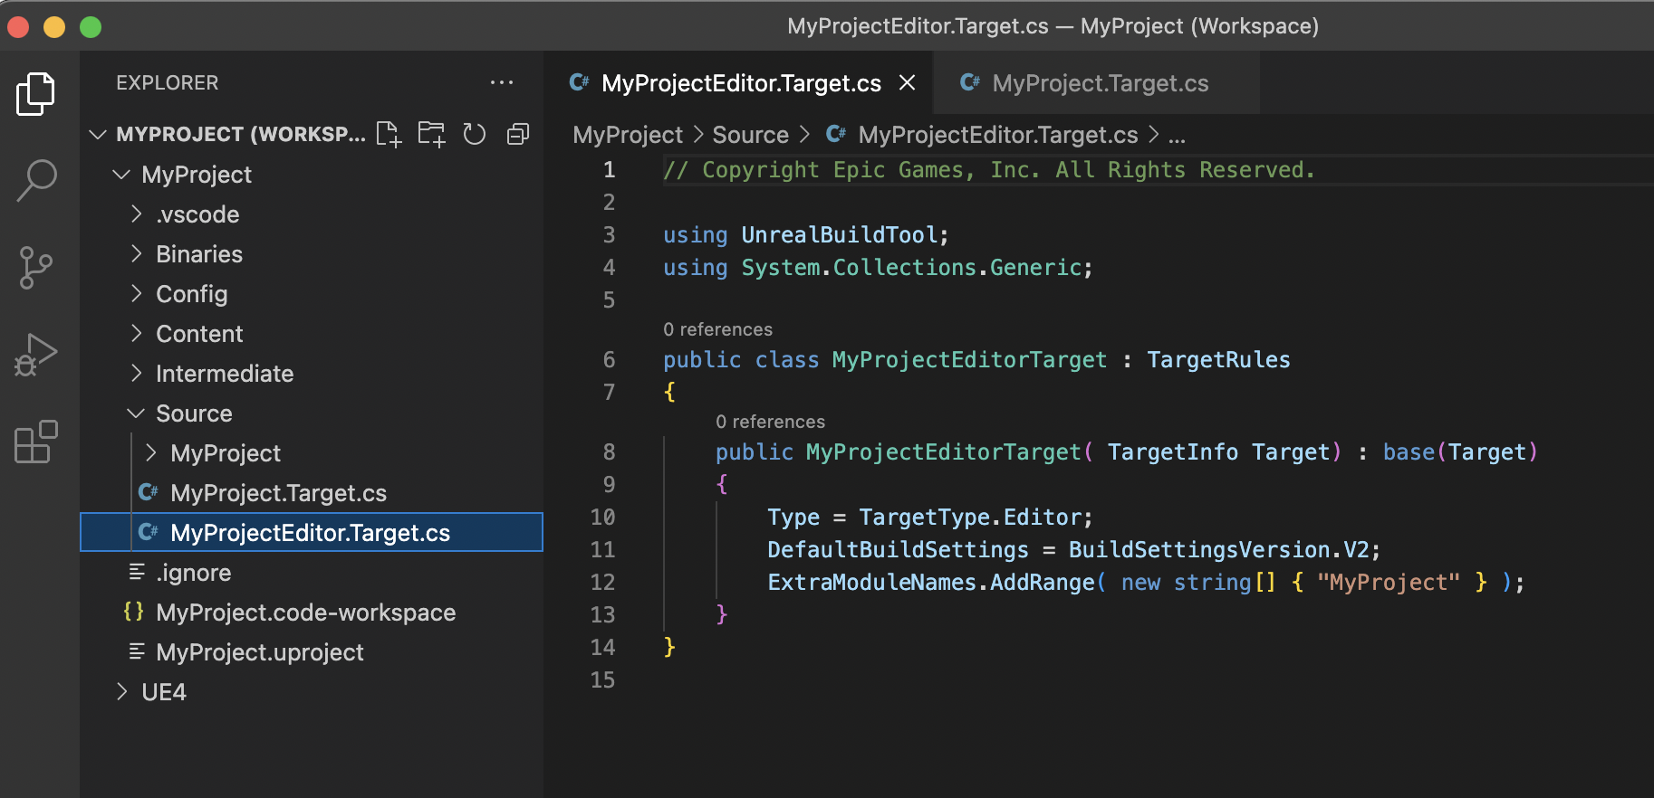Image resolution: width=1654 pixels, height=798 pixels.
Task: Click BuildSettingsVersion.V2 on line 11
Action: [x=1218, y=550]
